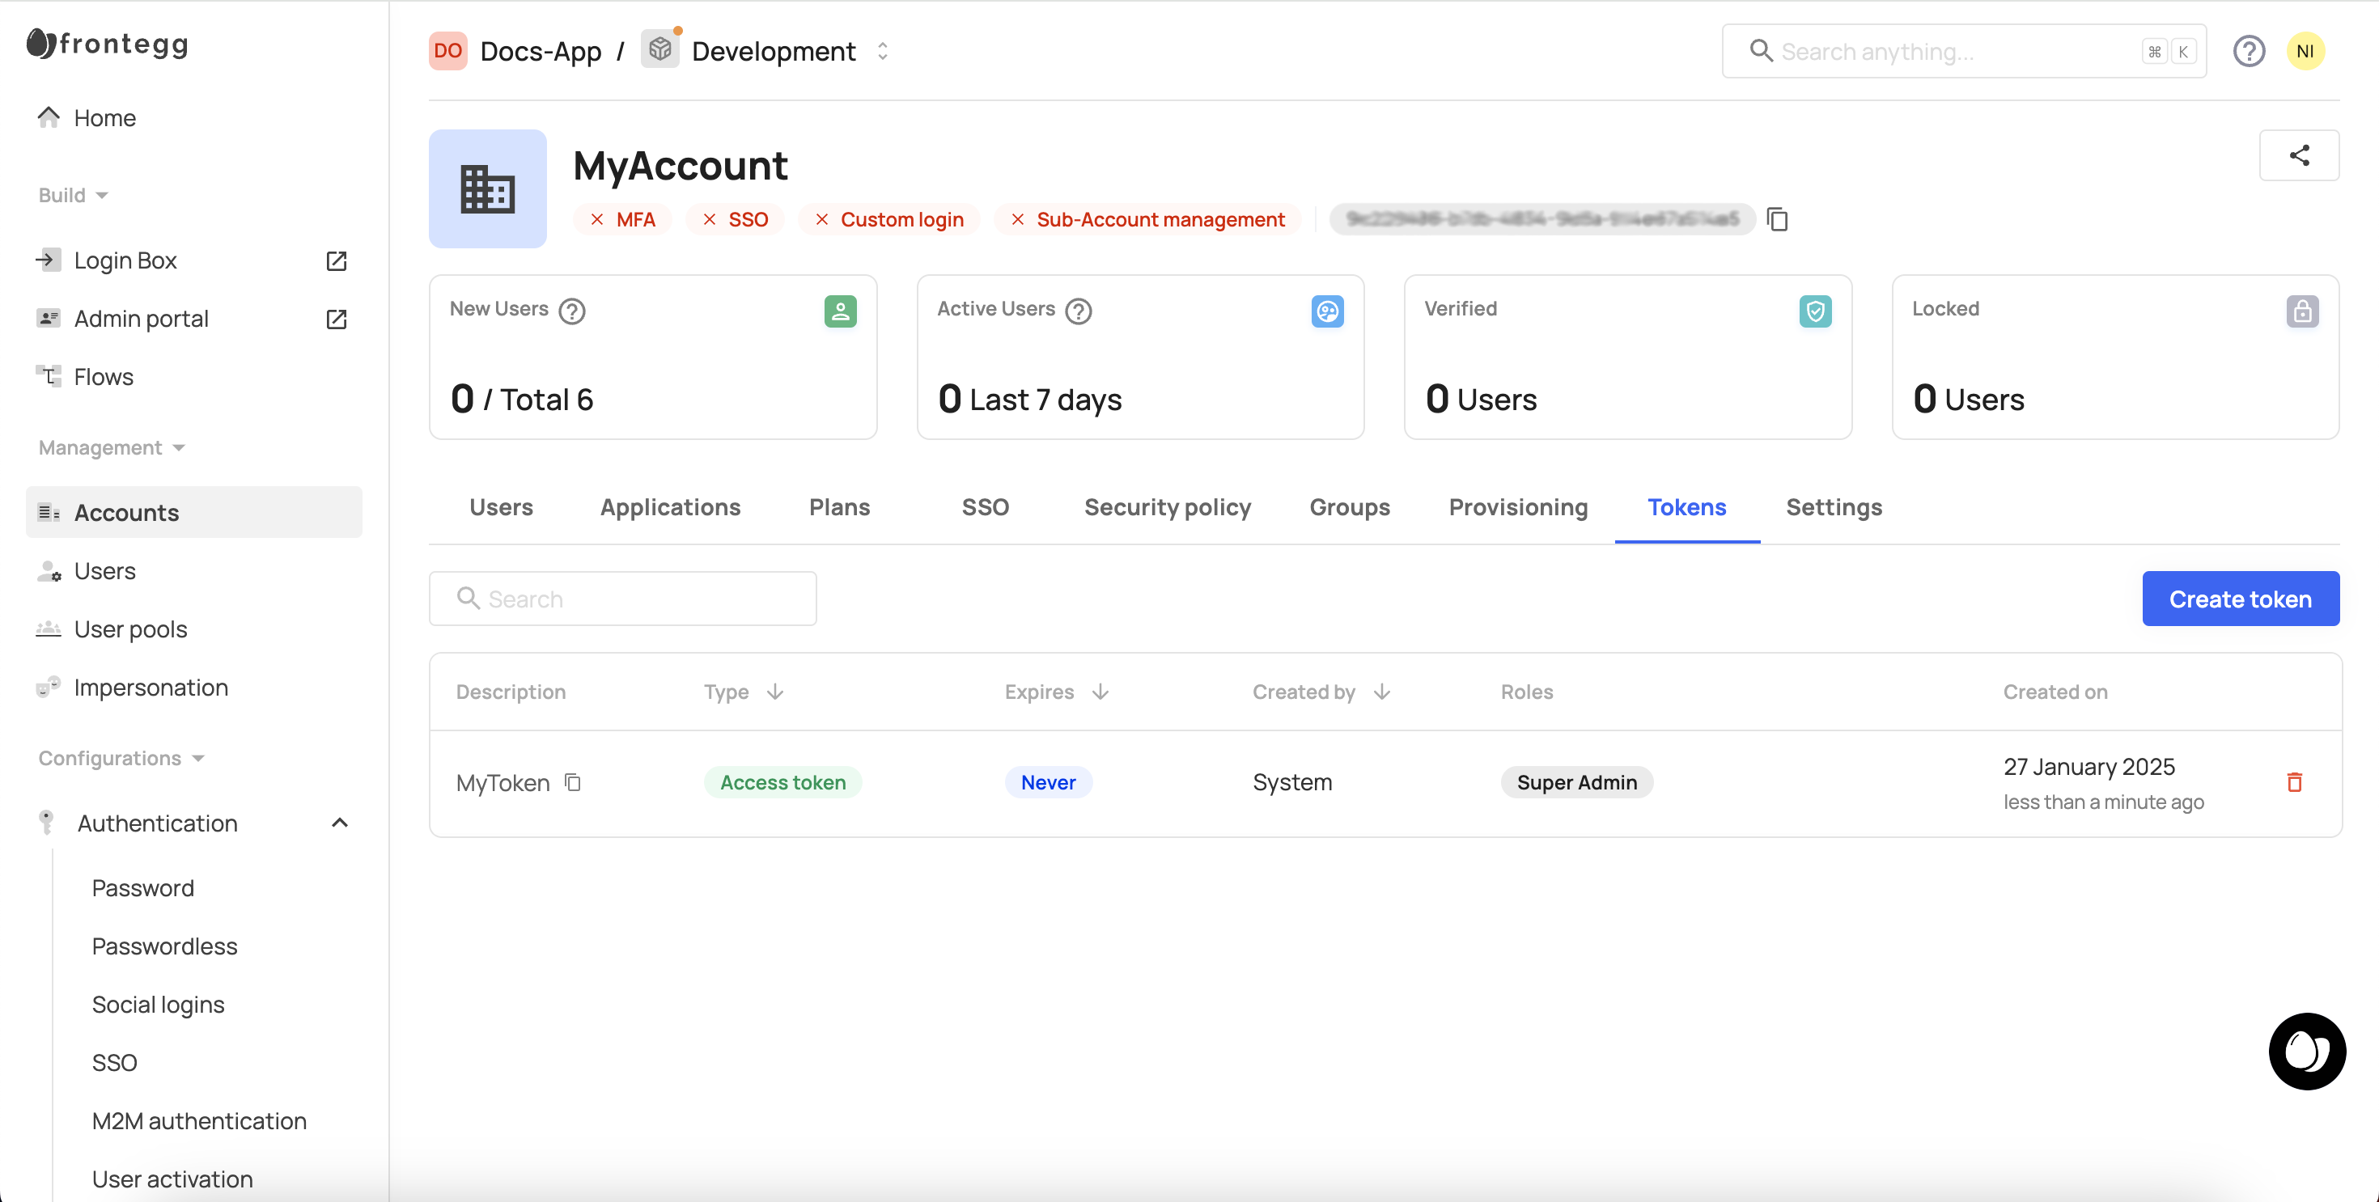Click the Create token button
The width and height of the screenshot is (2379, 1202).
pyautogui.click(x=2240, y=599)
